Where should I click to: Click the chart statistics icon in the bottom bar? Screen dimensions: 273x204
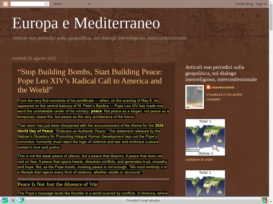(5, 200)
